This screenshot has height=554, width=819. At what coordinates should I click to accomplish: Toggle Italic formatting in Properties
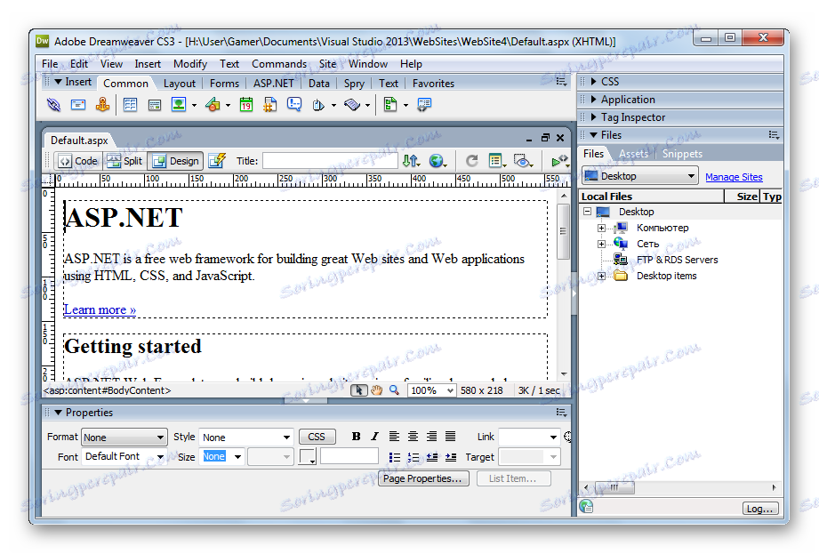click(374, 437)
